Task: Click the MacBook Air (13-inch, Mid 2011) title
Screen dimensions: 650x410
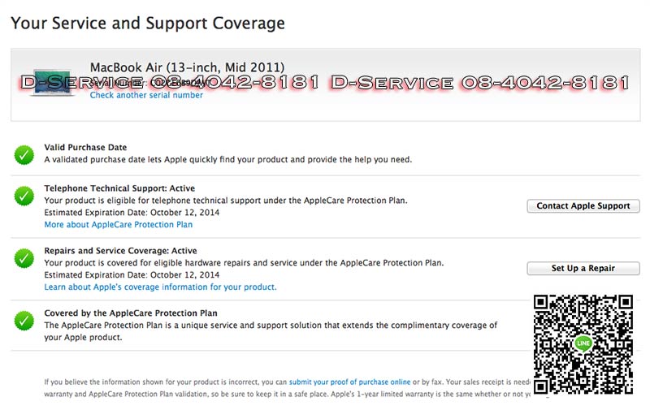Action: point(187,67)
